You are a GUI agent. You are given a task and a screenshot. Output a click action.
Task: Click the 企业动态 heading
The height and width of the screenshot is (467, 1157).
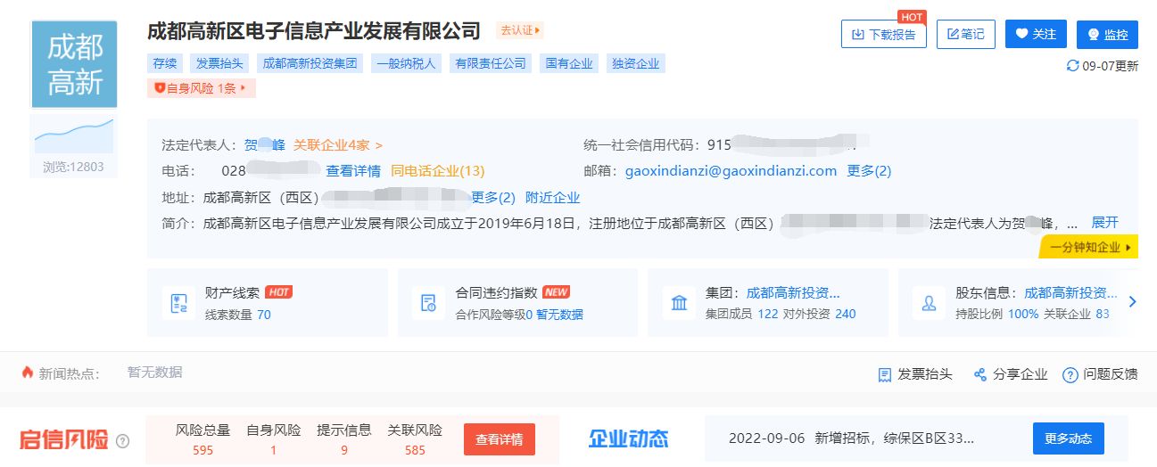(628, 438)
